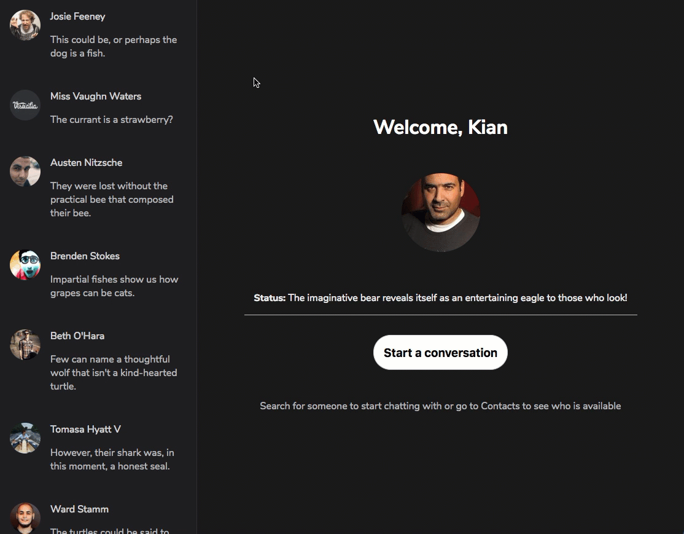Select Ward Stamm's avatar photo
This screenshot has height=534, width=684.
pos(25,518)
